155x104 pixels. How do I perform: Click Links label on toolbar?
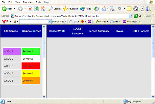148,16
